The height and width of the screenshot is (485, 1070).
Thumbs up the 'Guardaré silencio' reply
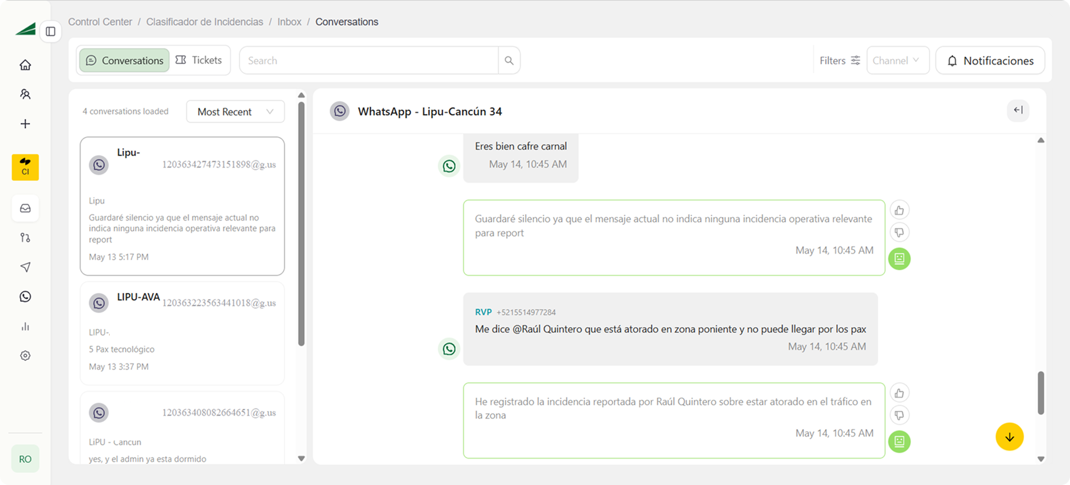click(x=899, y=210)
